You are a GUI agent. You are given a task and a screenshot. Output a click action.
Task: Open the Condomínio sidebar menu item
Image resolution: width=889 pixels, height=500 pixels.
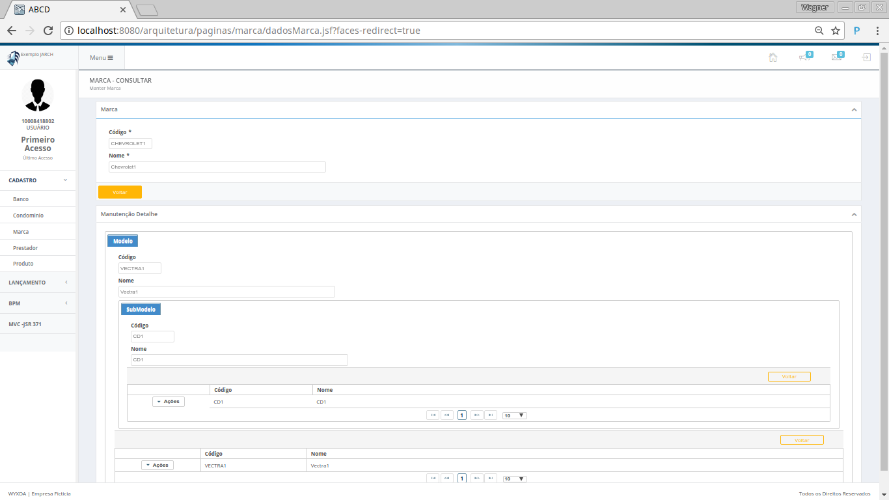[28, 215]
